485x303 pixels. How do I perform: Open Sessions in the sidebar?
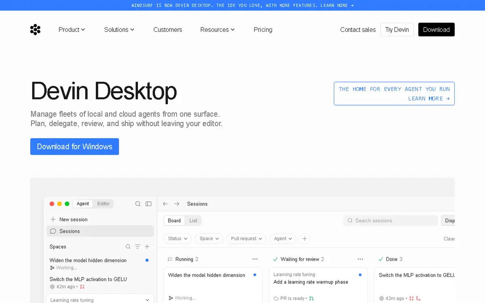click(100, 231)
